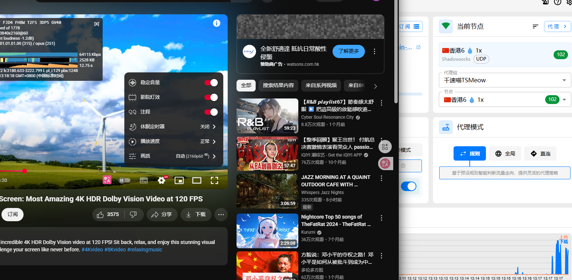Toggle 稳定音量 switch off
This screenshot has width=572, height=280.
(211, 83)
